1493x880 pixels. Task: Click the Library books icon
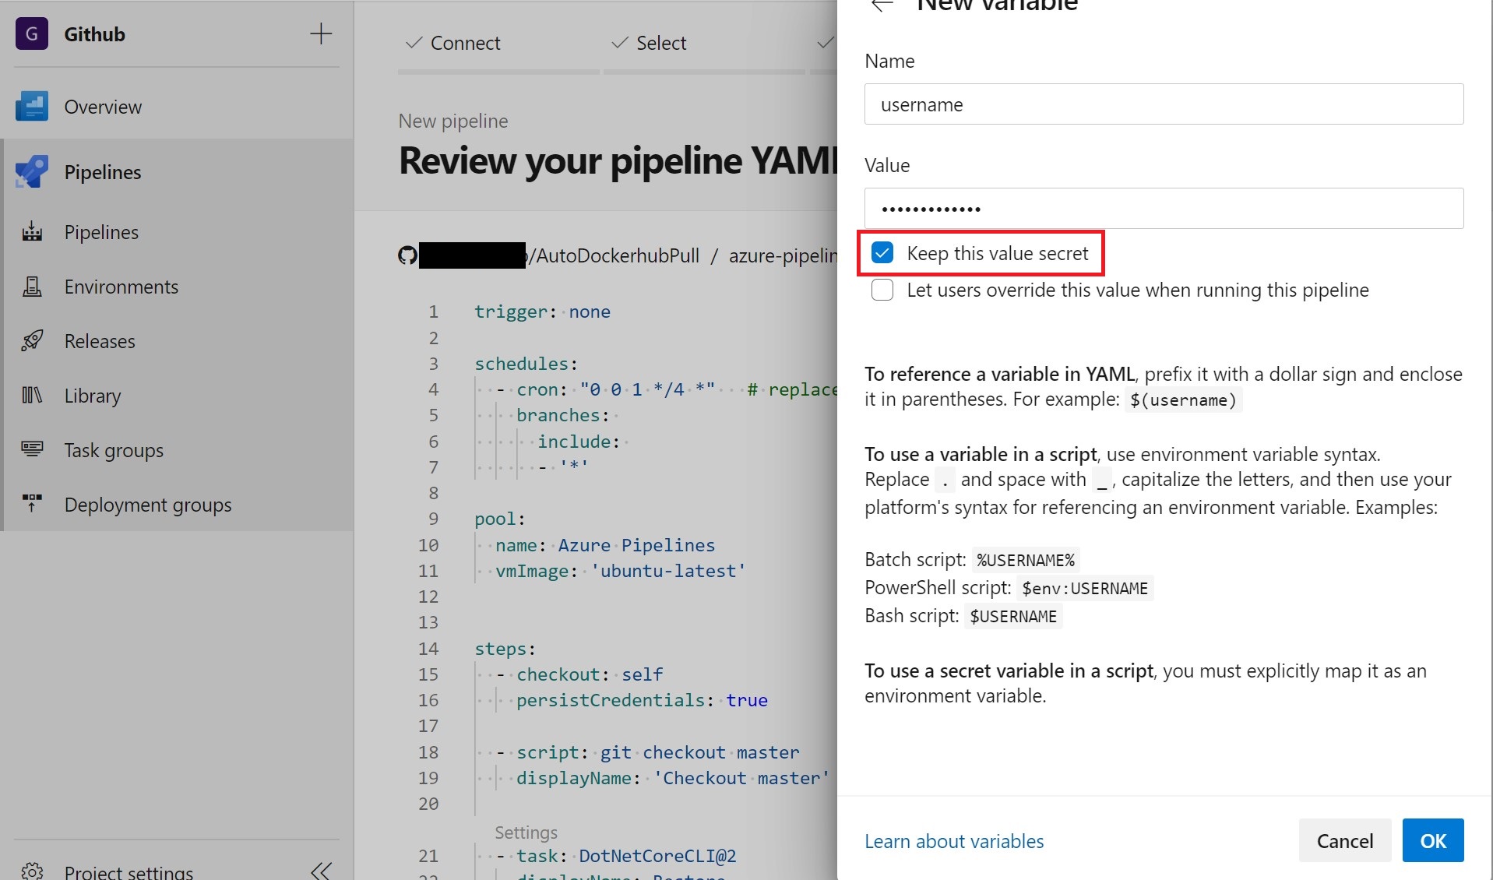32,396
